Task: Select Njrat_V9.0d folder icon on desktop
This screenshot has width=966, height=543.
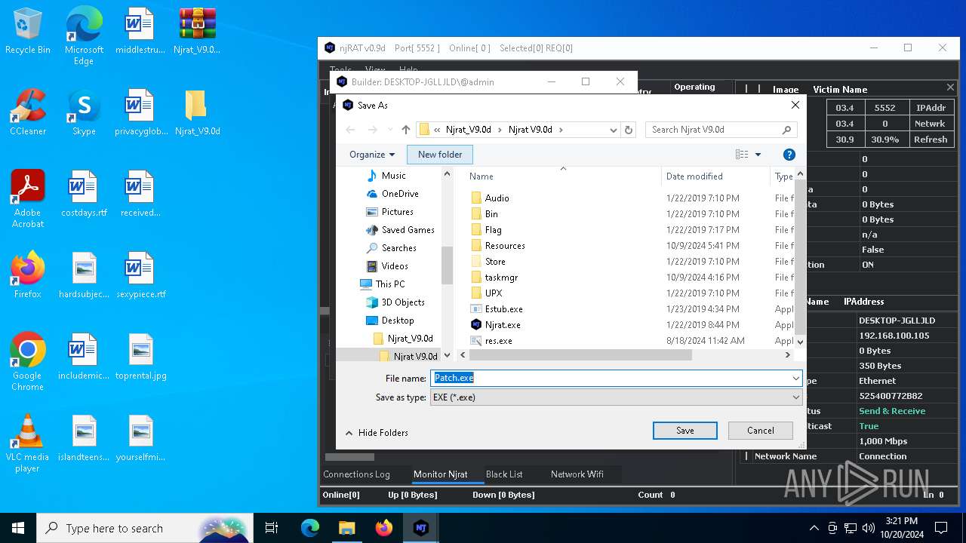Action: click(198, 113)
